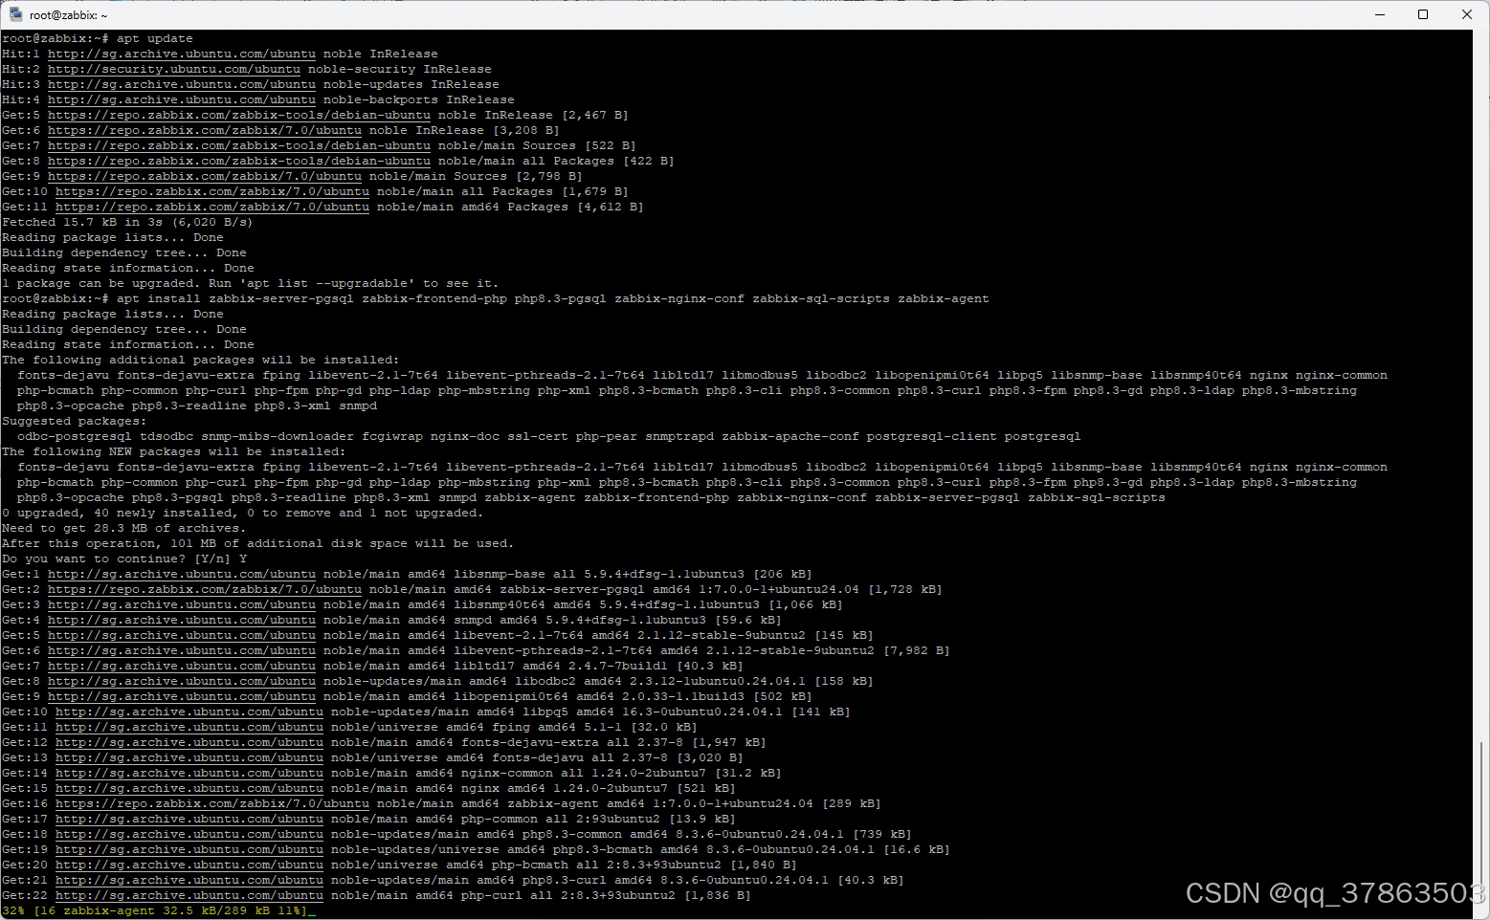This screenshot has width=1490, height=920.
Task: Open the Hit:2 security.ubuntu.com URL
Action: click(x=174, y=70)
